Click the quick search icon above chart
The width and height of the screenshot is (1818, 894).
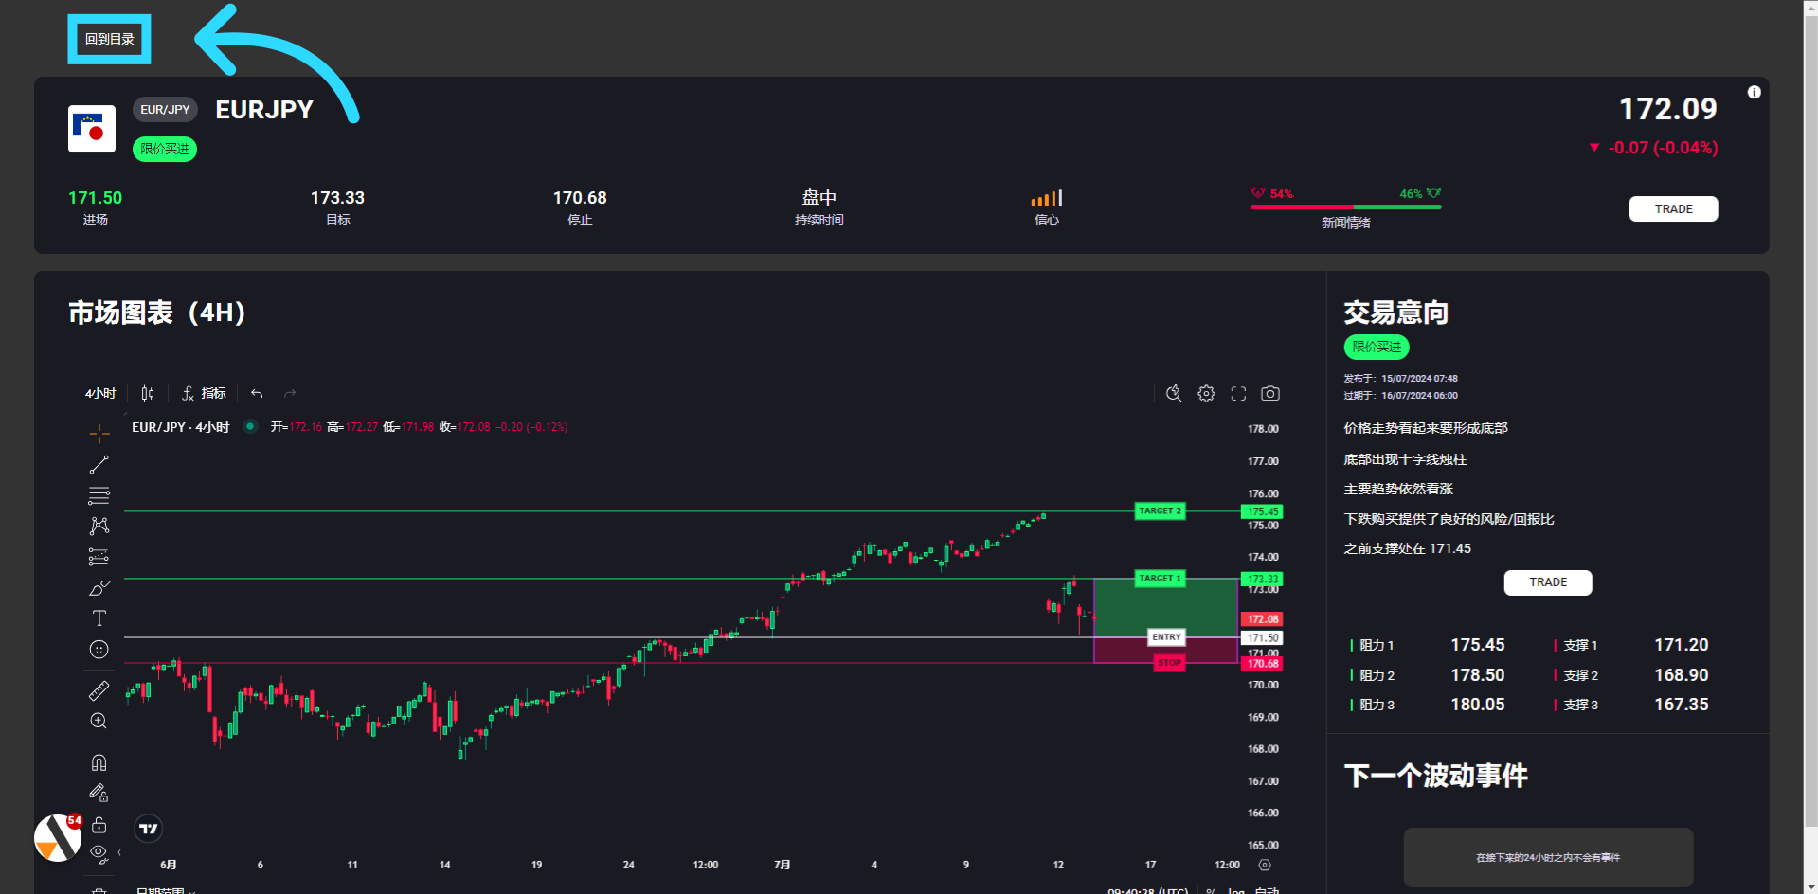pyautogui.click(x=1174, y=393)
